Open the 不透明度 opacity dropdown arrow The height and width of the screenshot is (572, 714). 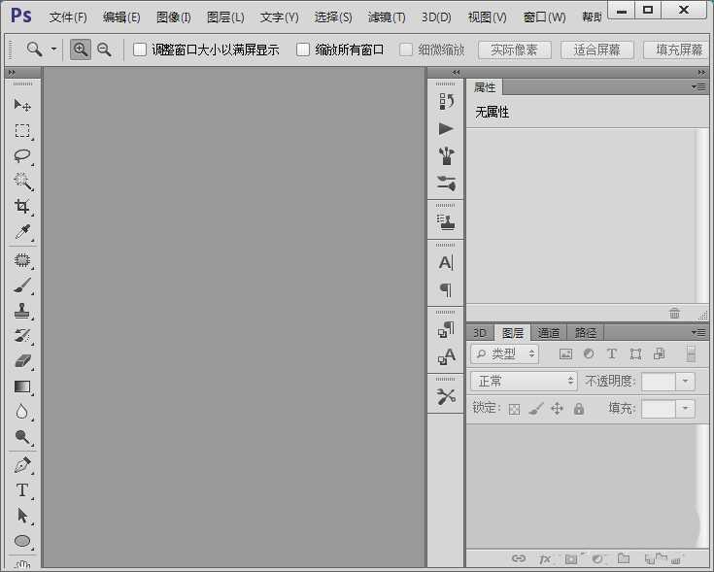click(x=686, y=382)
